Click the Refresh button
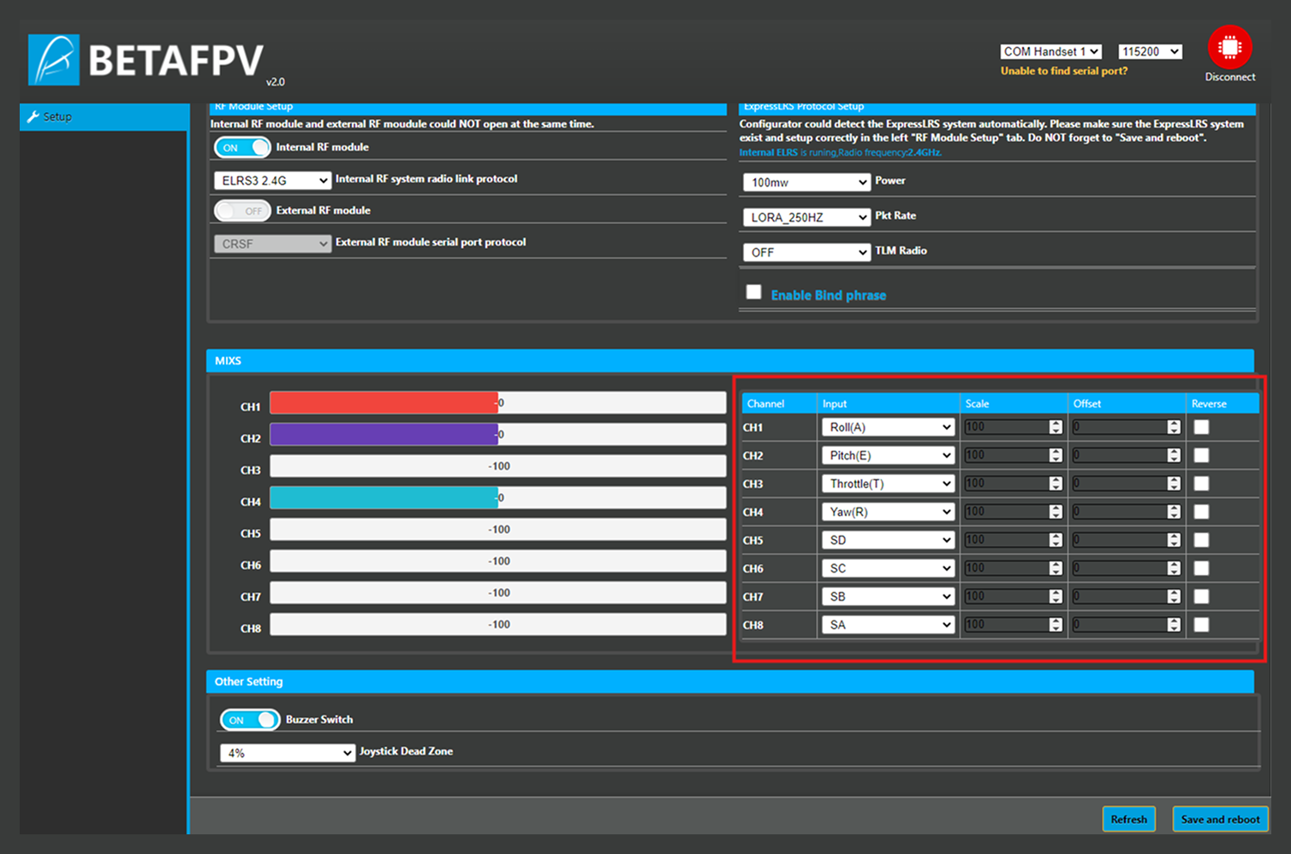Viewport: 1291px width, 854px height. (1128, 819)
